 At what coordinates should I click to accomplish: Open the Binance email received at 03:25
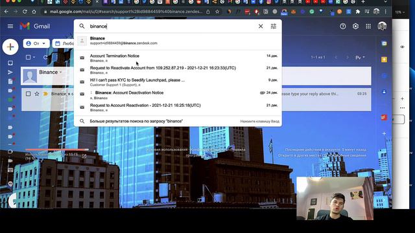(196, 100)
